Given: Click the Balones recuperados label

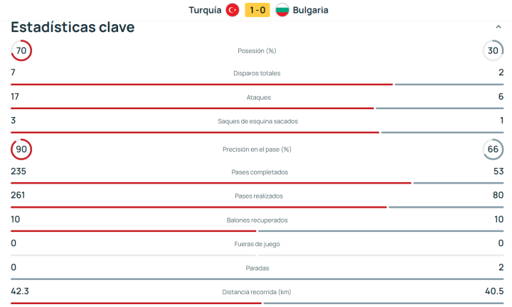Looking at the screenshot, I should click(257, 221).
